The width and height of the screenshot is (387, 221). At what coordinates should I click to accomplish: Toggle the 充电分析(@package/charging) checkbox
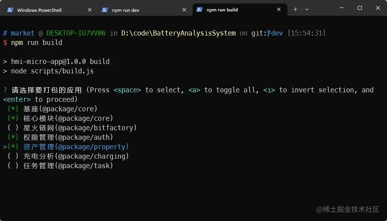tap(13, 156)
